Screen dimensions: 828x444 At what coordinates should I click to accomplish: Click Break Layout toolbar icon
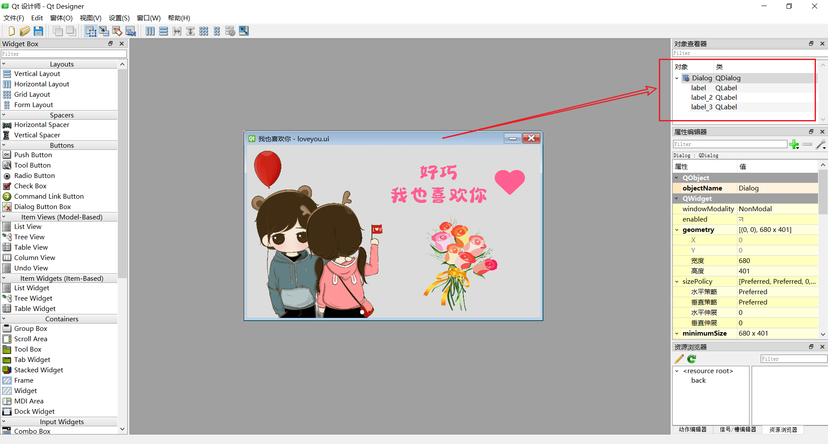(230, 31)
